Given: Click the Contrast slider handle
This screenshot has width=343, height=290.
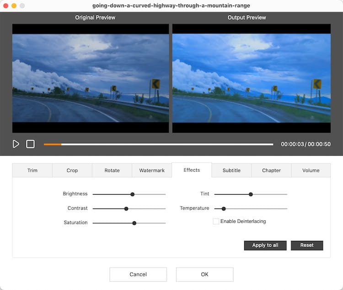Looking at the screenshot, I should [x=126, y=208].
